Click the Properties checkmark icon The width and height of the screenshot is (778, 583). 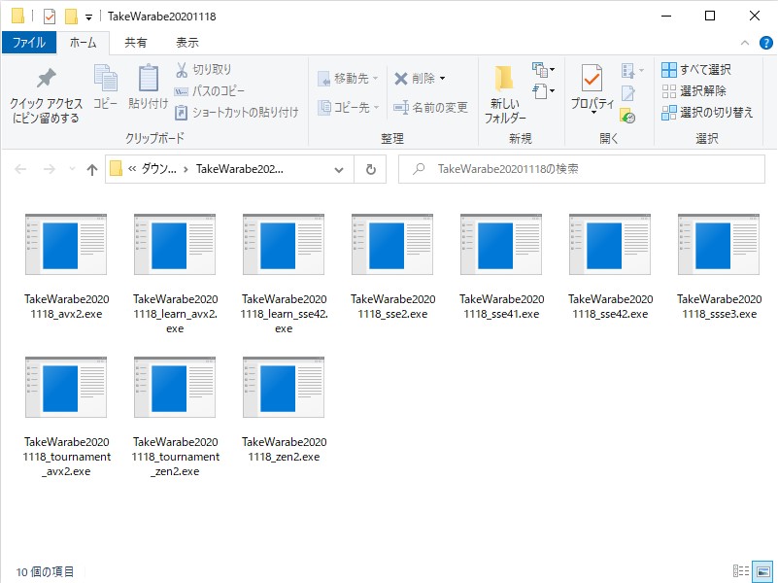click(x=592, y=79)
